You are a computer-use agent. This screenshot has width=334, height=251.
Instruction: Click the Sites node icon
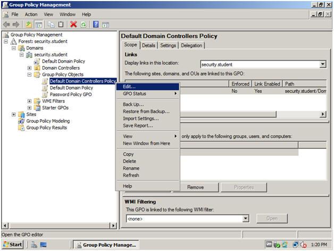(x=21, y=114)
